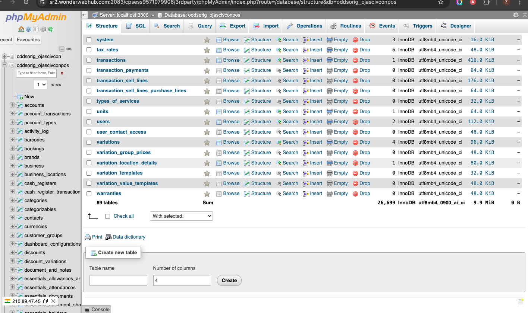Open navigation settings via the gear icon
This screenshot has width=528, height=313.
point(43,29)
